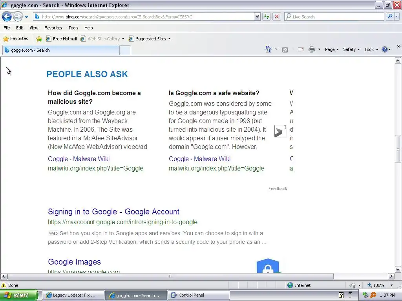This screenshot has width=402, height=301.
Task: Open the Help menu
Action: coord(88,28)
